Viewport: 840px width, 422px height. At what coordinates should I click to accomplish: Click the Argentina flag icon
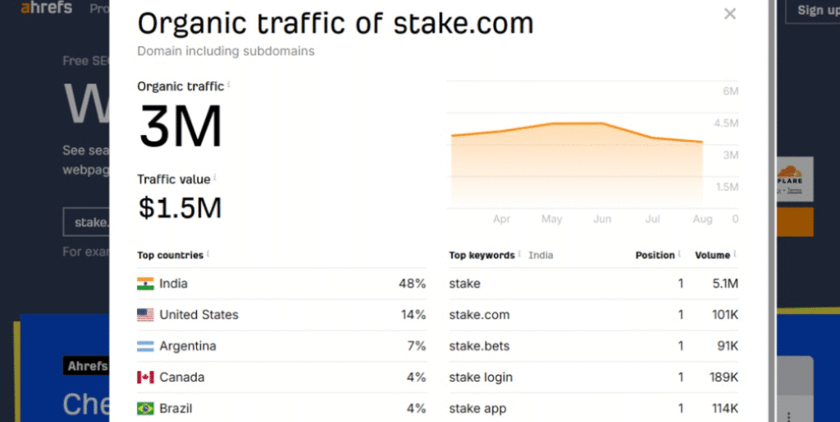pyautogui.click(x=145, y=346)
